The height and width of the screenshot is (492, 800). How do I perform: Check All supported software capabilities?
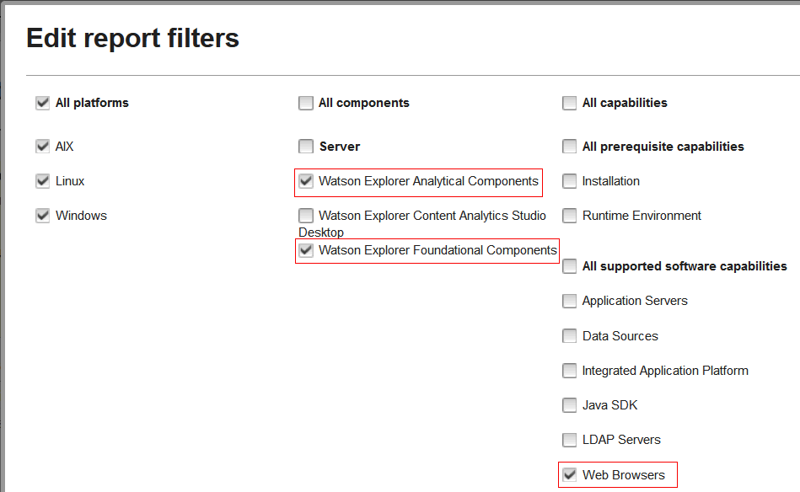pyautogui.click(x=569, y=266)
